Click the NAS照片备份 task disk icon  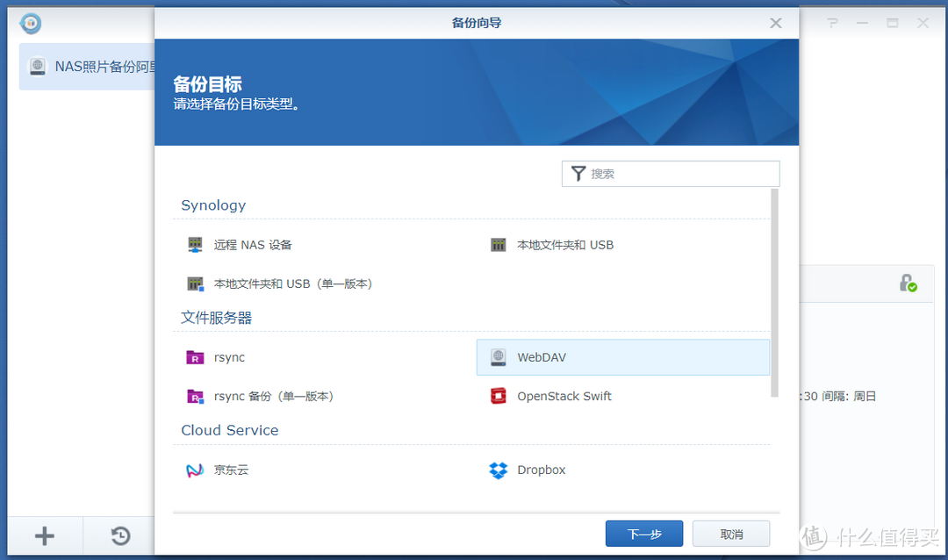click(x=38, y=67)
